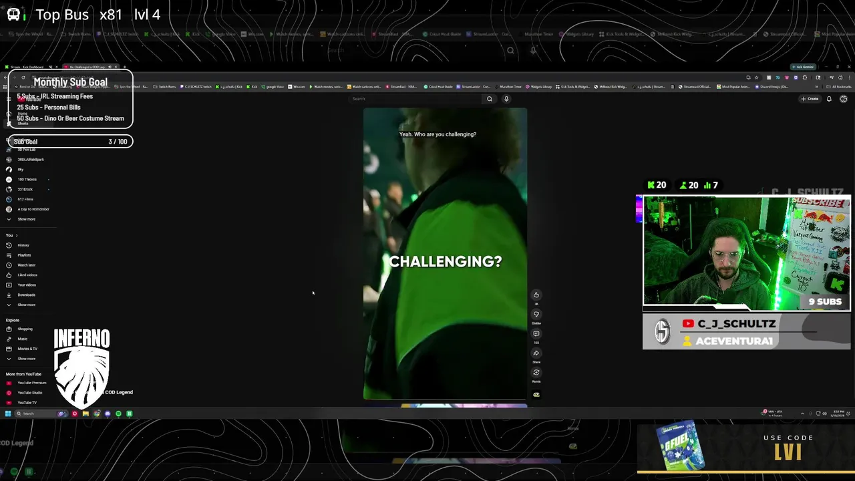Open Music in Explore section

click(27, 339)
